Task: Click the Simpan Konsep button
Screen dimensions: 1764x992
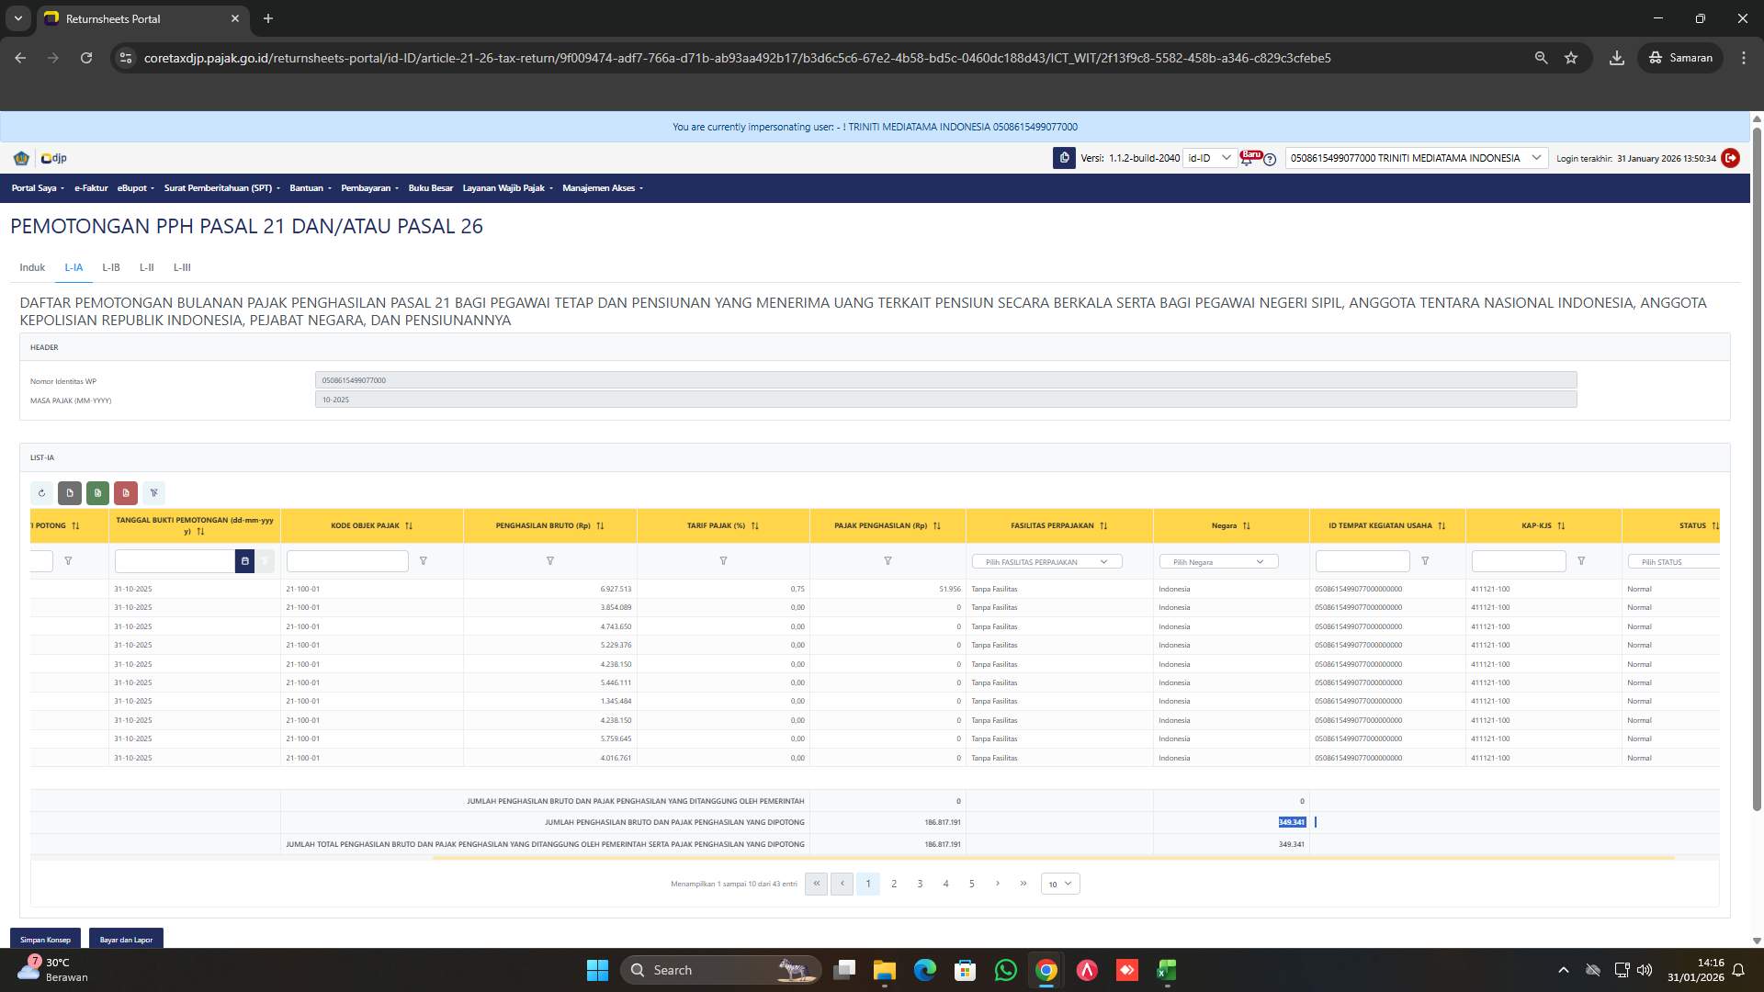Action: point(44,940)
